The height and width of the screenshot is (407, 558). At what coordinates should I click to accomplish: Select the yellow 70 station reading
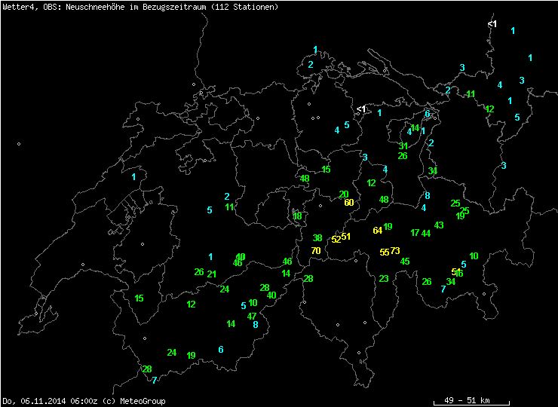(x=316, y=250)
